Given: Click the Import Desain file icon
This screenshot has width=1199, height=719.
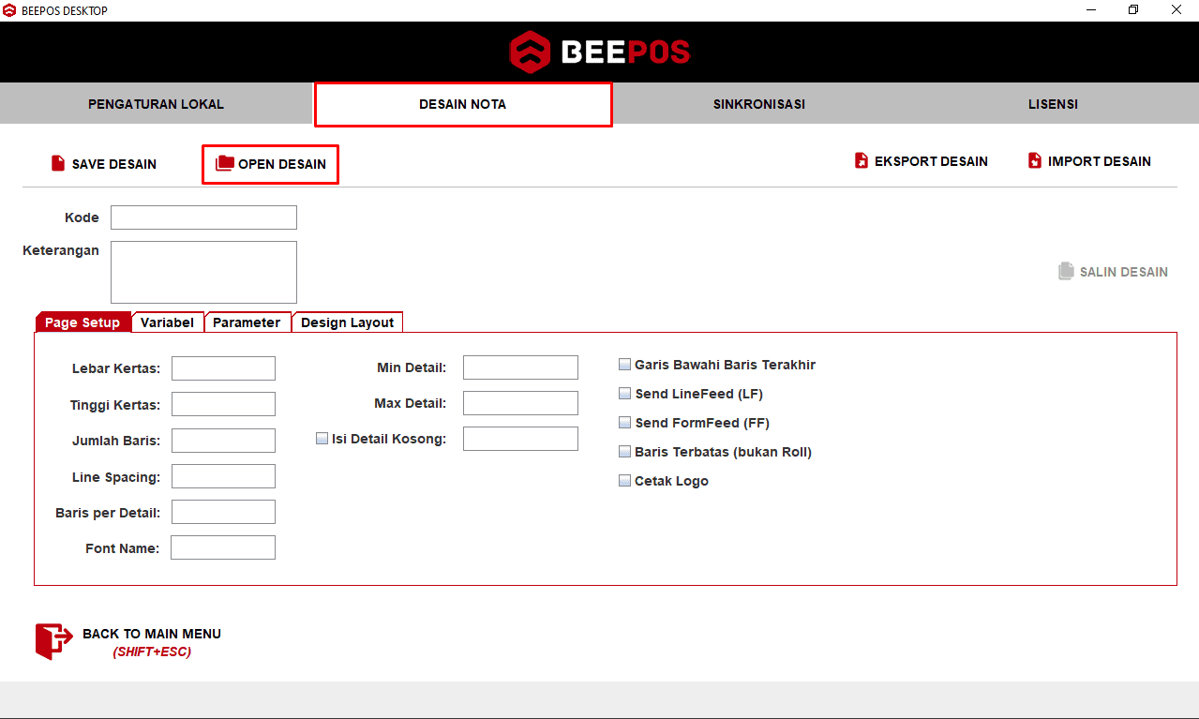Looking at the screenshot, I should [x=1035, y=160].
